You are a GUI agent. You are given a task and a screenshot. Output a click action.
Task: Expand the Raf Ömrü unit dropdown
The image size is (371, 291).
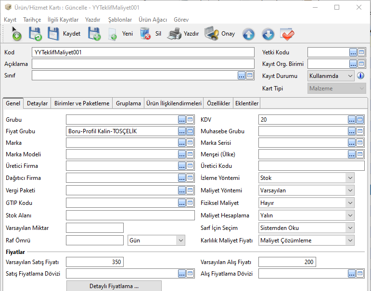(x=180, y=240)
